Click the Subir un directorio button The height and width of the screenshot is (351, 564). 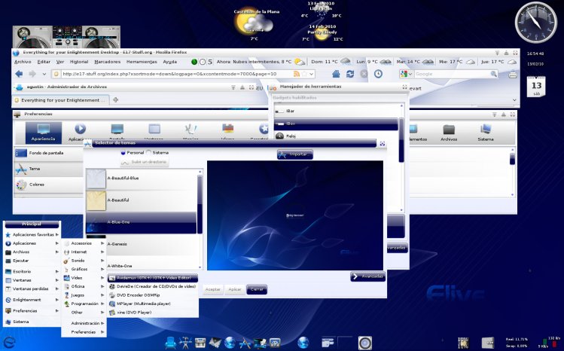(x=145, y=162)
